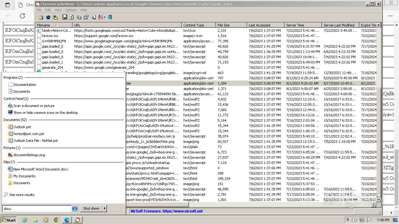Image resolution: width=399 pixels, height=224 pixels.
Task: Open Documents under Programs in Start menu
Action: (22, 91)
